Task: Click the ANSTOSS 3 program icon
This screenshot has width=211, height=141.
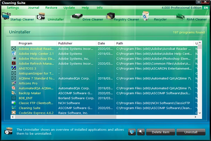Action: point(13,68)
